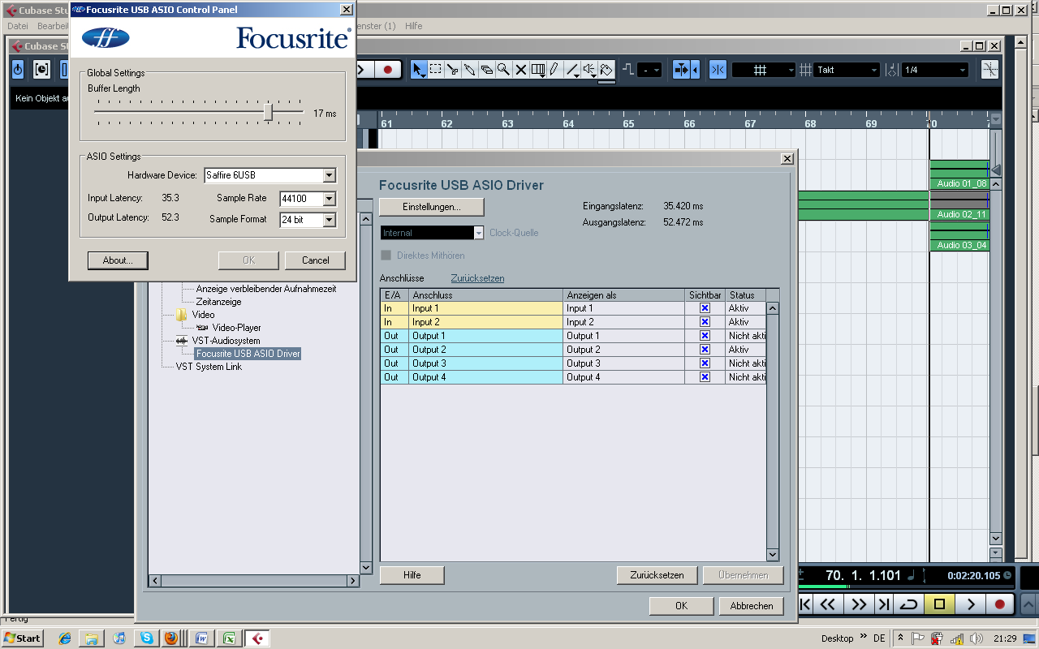Image resolution: width=1039 pixels, height=649 pixels.
Task: Open the Hilfe menu
Action: (413, 26)
